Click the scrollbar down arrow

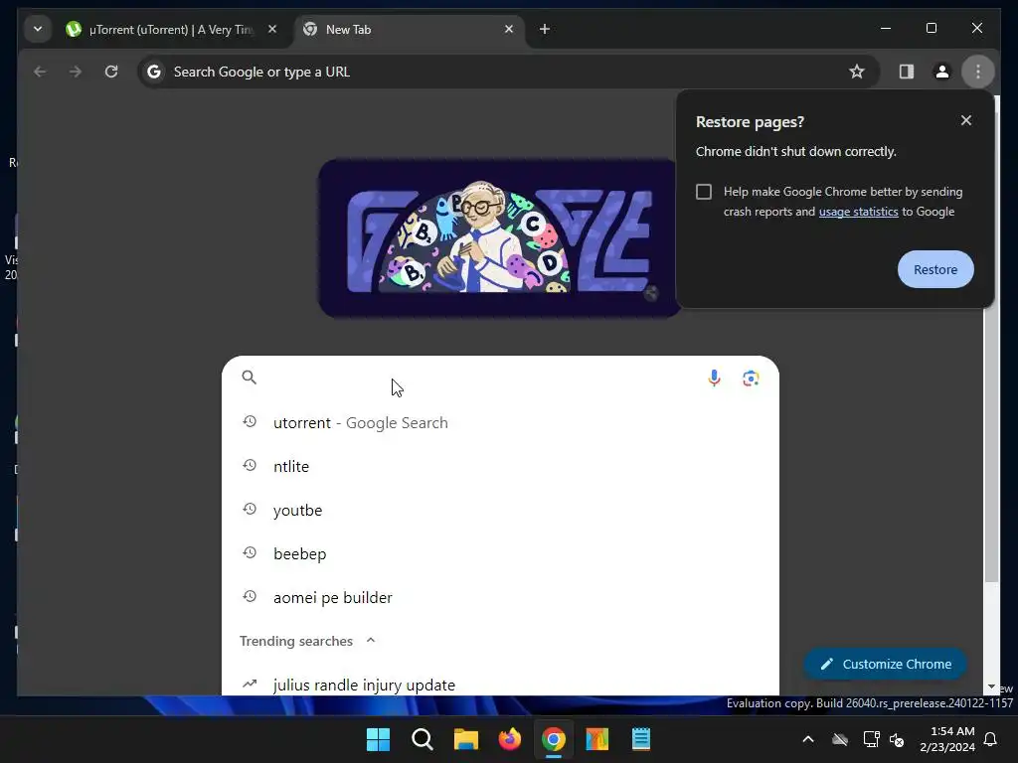(991, 687)
